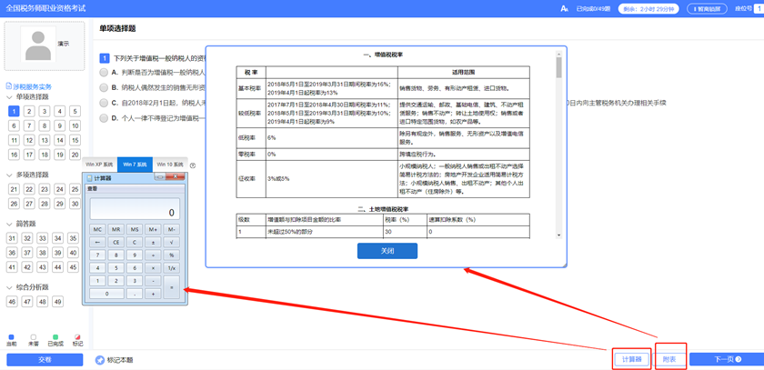Switch to Win 7 系统 tab

click(x=135, y=165)
